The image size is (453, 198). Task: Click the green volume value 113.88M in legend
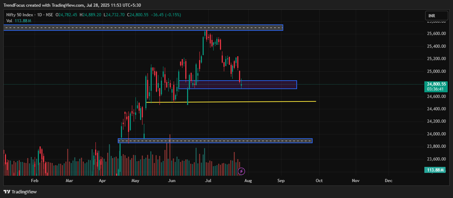tap(23, 20)
